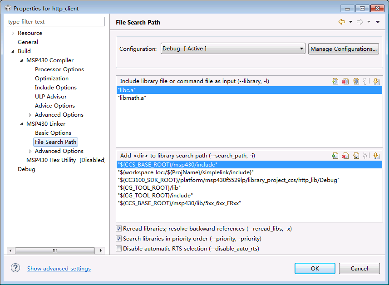Click Add icon for library file list

[x=335, y=81]
